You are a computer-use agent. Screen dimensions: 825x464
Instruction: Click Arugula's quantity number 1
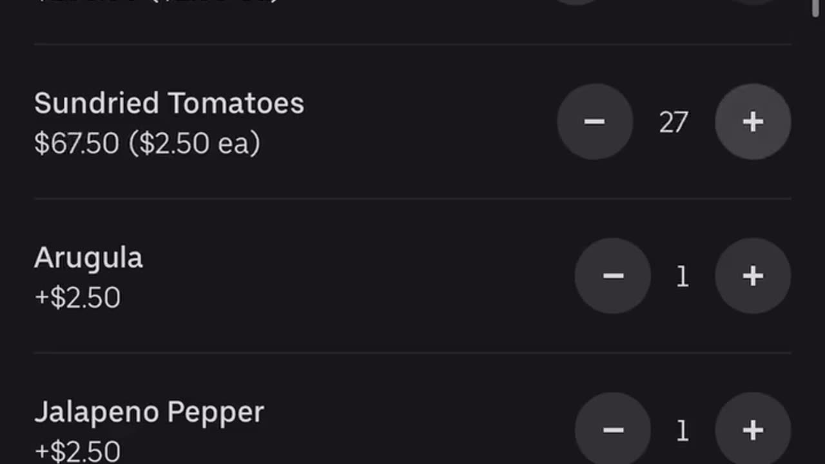[x=683, y=276]
